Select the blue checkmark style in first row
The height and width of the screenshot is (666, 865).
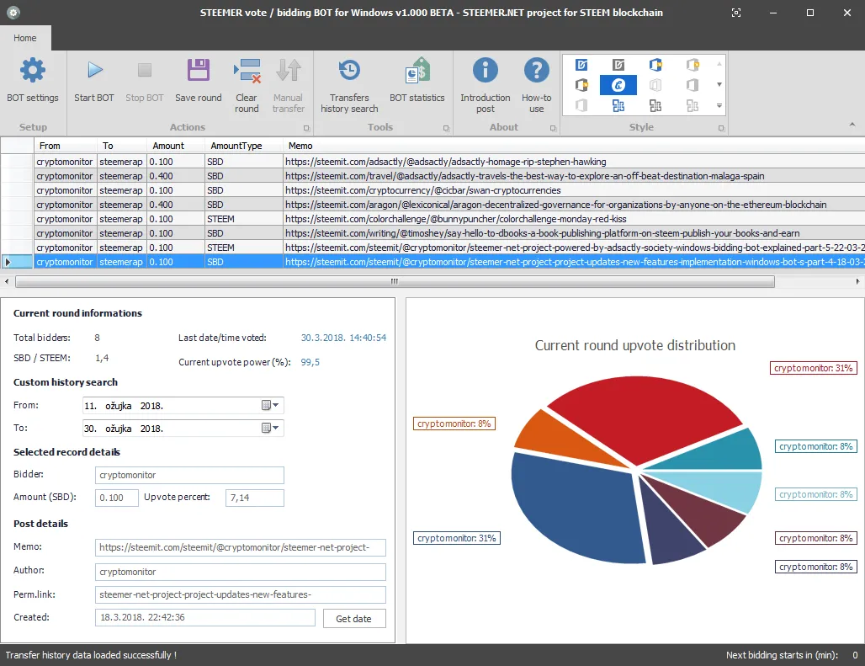tap(581, 65)
